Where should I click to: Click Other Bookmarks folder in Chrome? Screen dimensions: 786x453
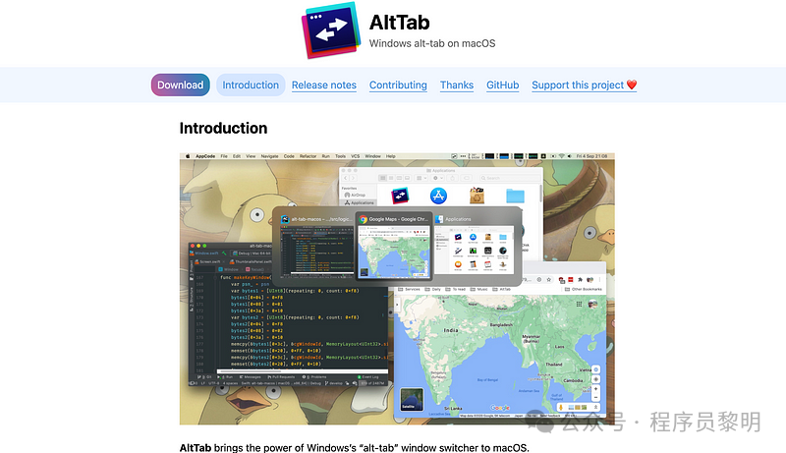coord(583,289)
